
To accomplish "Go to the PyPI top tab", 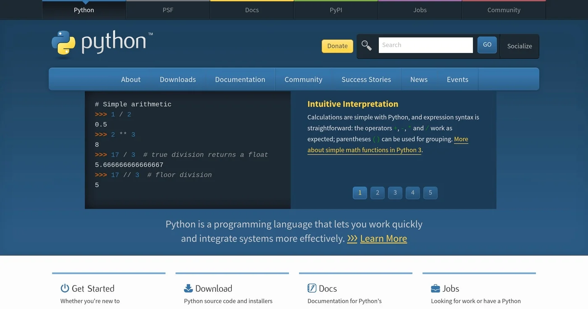I will (336, 10).
